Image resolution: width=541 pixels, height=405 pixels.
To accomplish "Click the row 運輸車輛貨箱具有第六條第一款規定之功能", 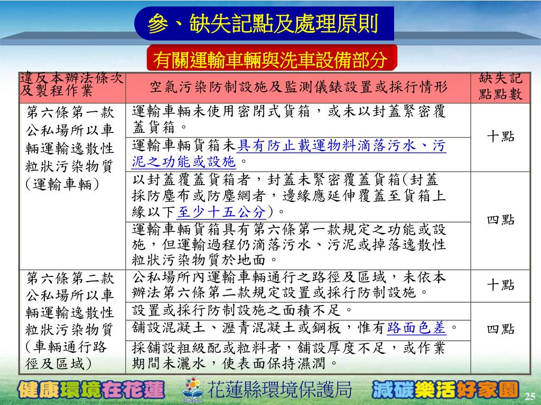I will pyautogui.click(x=298, y=246).
